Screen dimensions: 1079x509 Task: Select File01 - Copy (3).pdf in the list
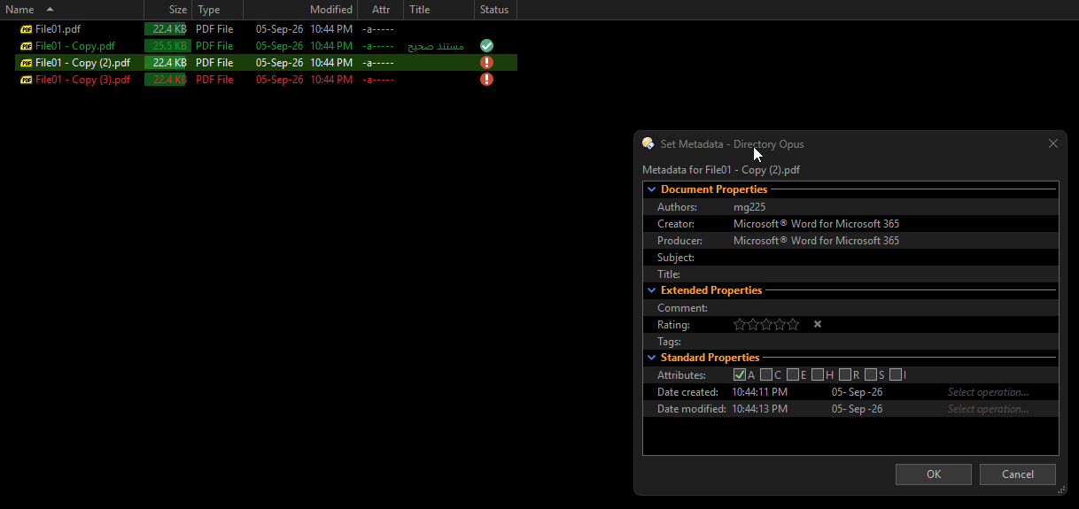tap(82, 80)
